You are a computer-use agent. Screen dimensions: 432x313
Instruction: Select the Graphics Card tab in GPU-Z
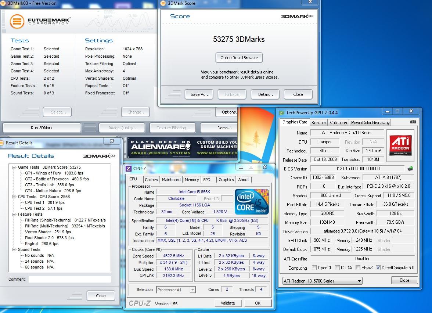[295, 122]
